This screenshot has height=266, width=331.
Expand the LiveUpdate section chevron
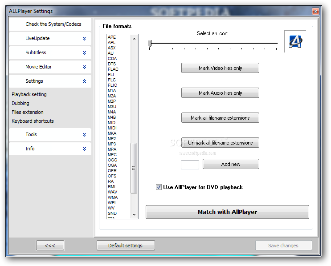[x=85, y=38]
